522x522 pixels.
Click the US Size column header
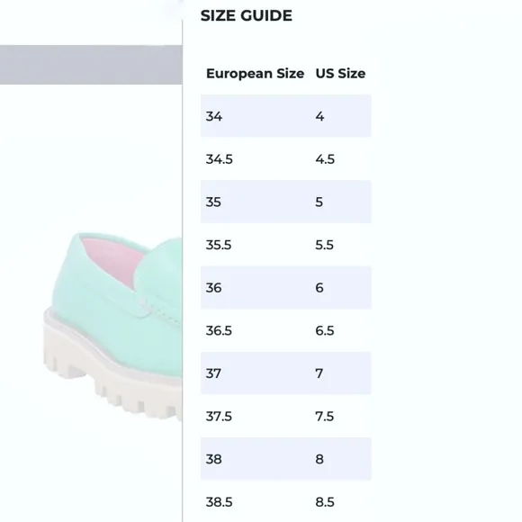tap(340, 74)
